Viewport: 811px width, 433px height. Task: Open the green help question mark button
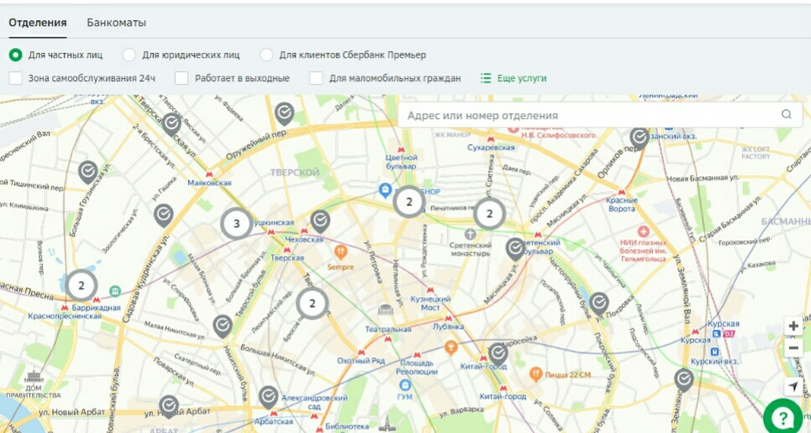(782, 417)
